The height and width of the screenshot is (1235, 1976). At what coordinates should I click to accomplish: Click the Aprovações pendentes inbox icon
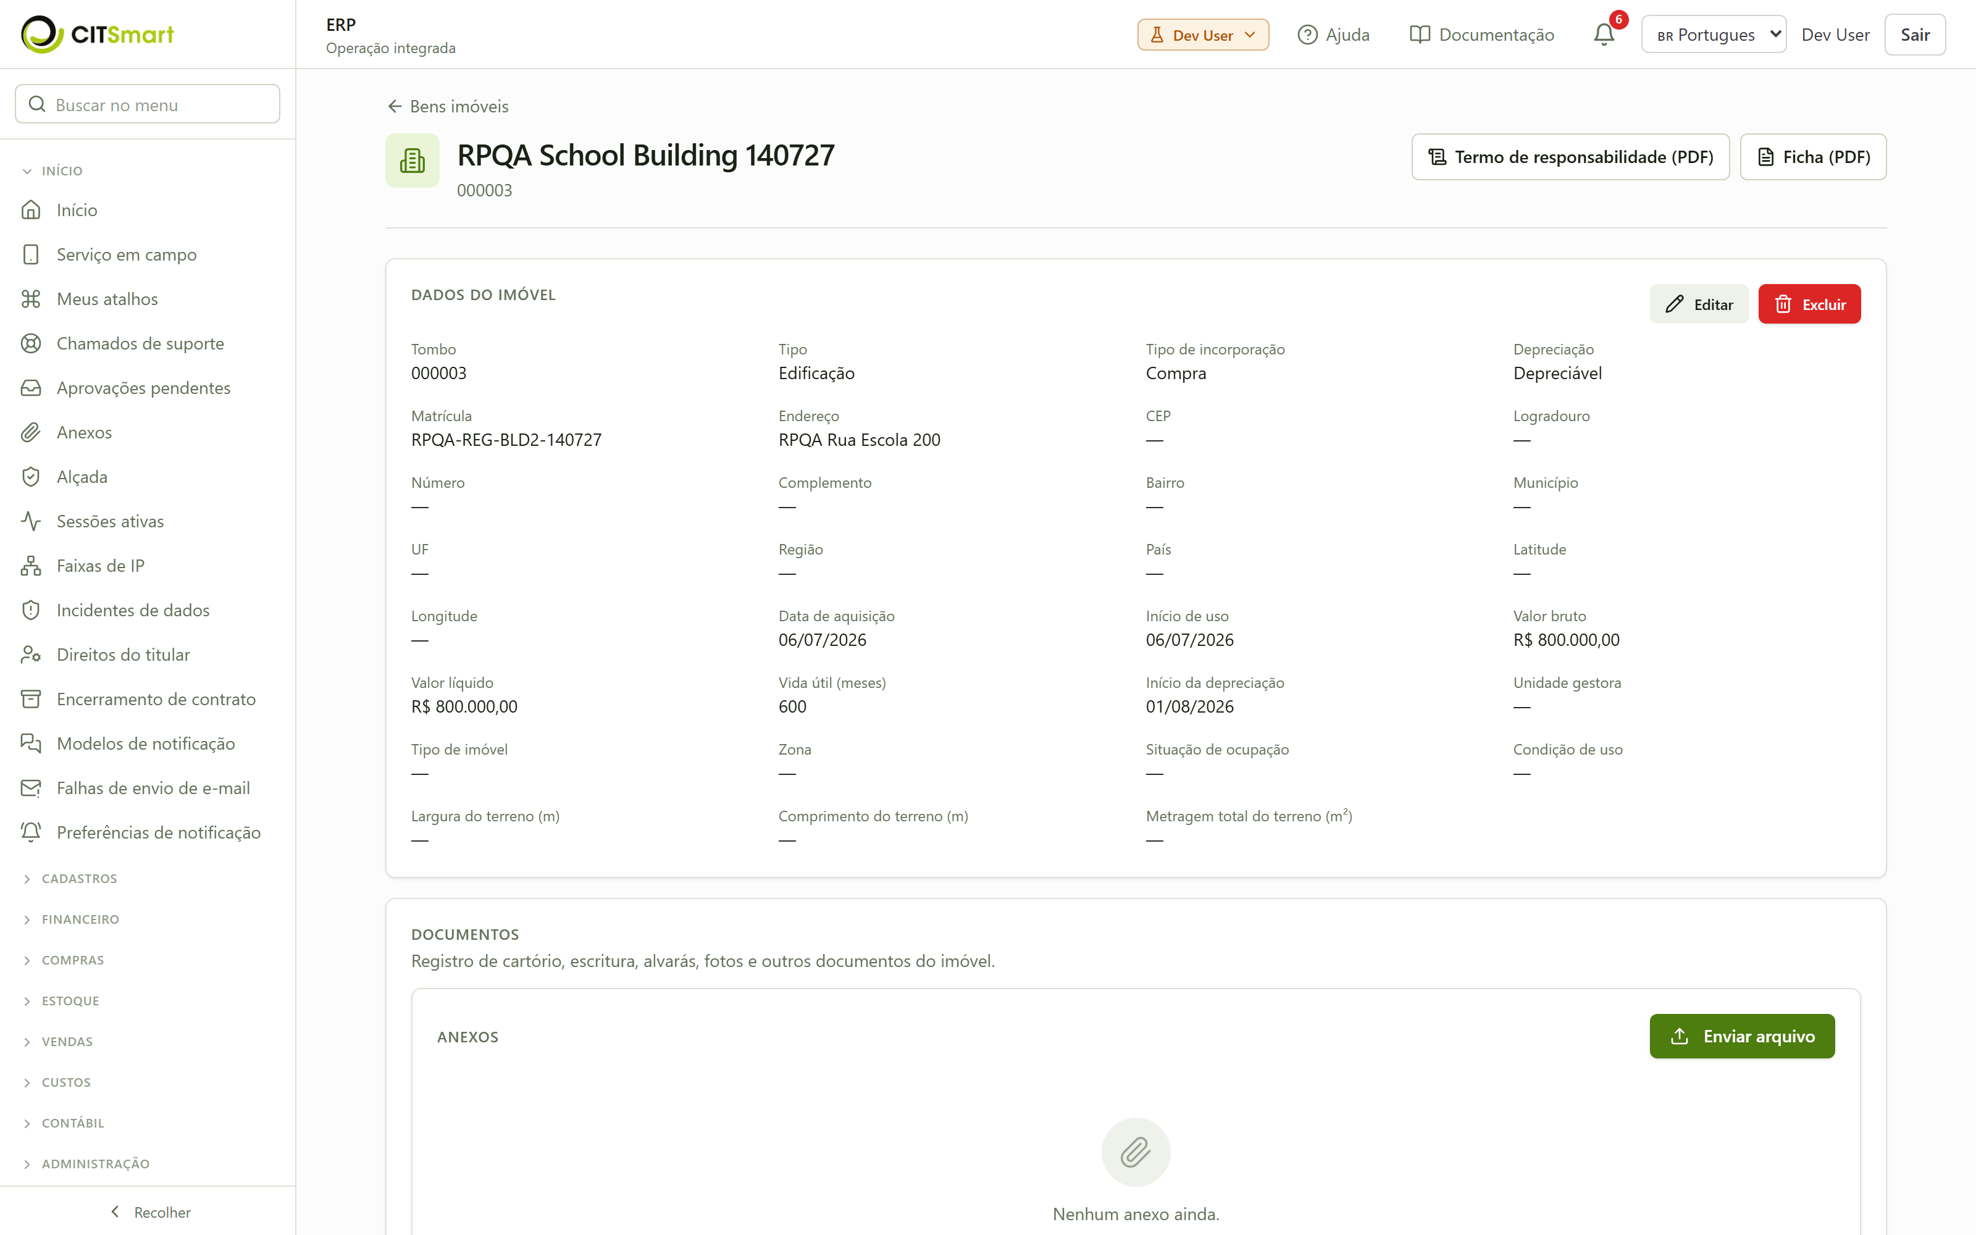(x=31, y=388)
